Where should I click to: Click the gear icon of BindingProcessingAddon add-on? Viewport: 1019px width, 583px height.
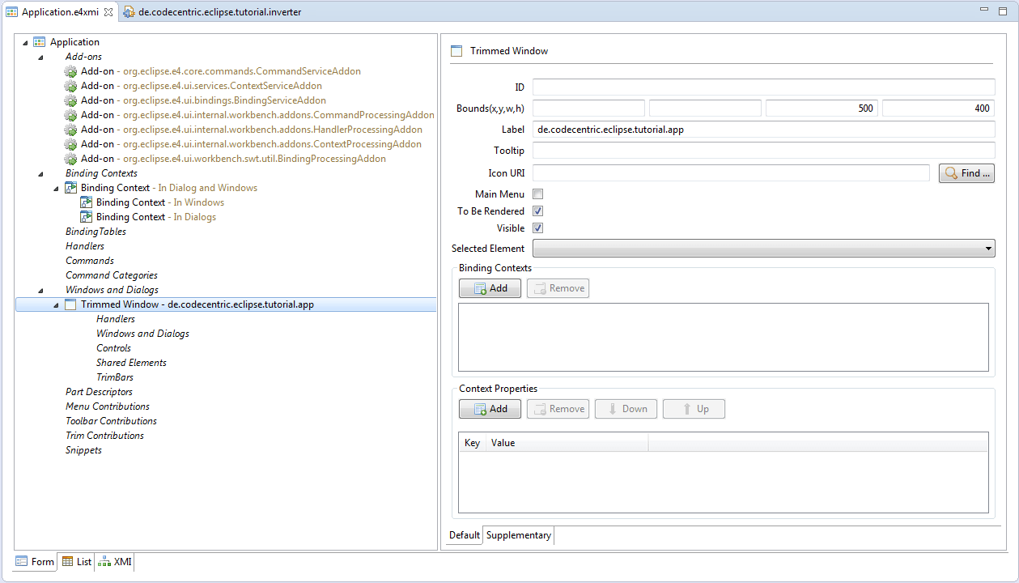pos(71,159)
